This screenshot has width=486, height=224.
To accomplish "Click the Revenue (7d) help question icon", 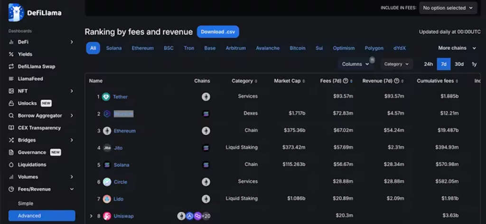I will (x=396, y=81).
